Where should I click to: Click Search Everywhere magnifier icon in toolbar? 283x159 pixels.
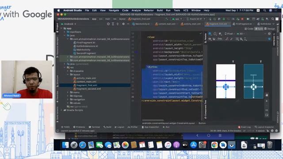tap(272, 19)
